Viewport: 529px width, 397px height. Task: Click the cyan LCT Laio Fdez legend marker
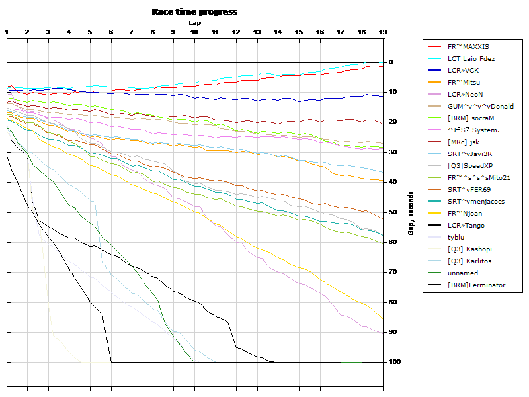pyautogui.click(x=434, y=59)
